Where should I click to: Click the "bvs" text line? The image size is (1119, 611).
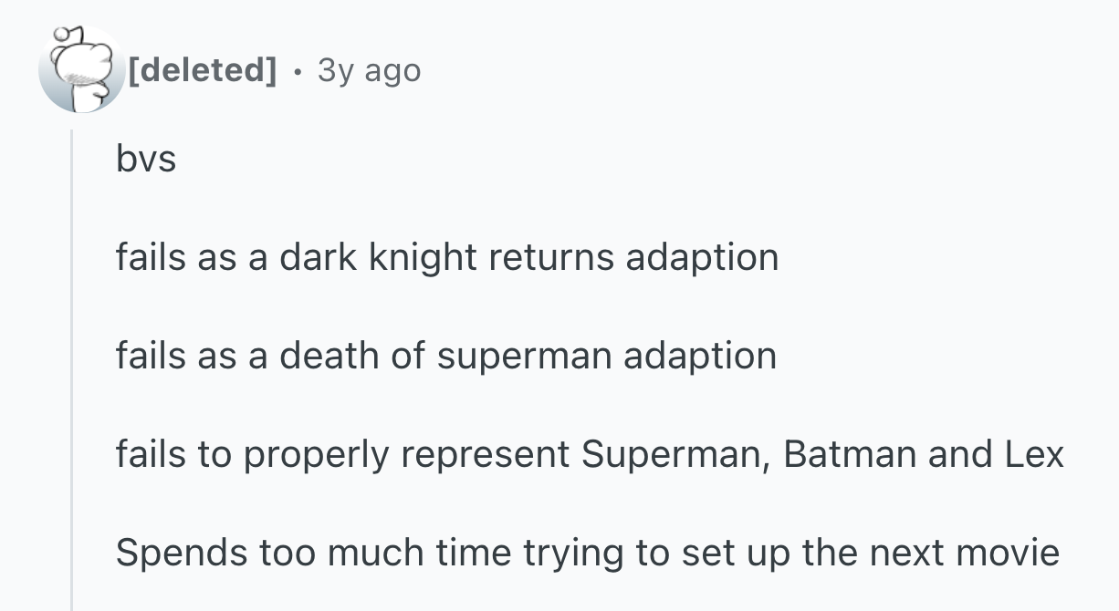[146, 160]
